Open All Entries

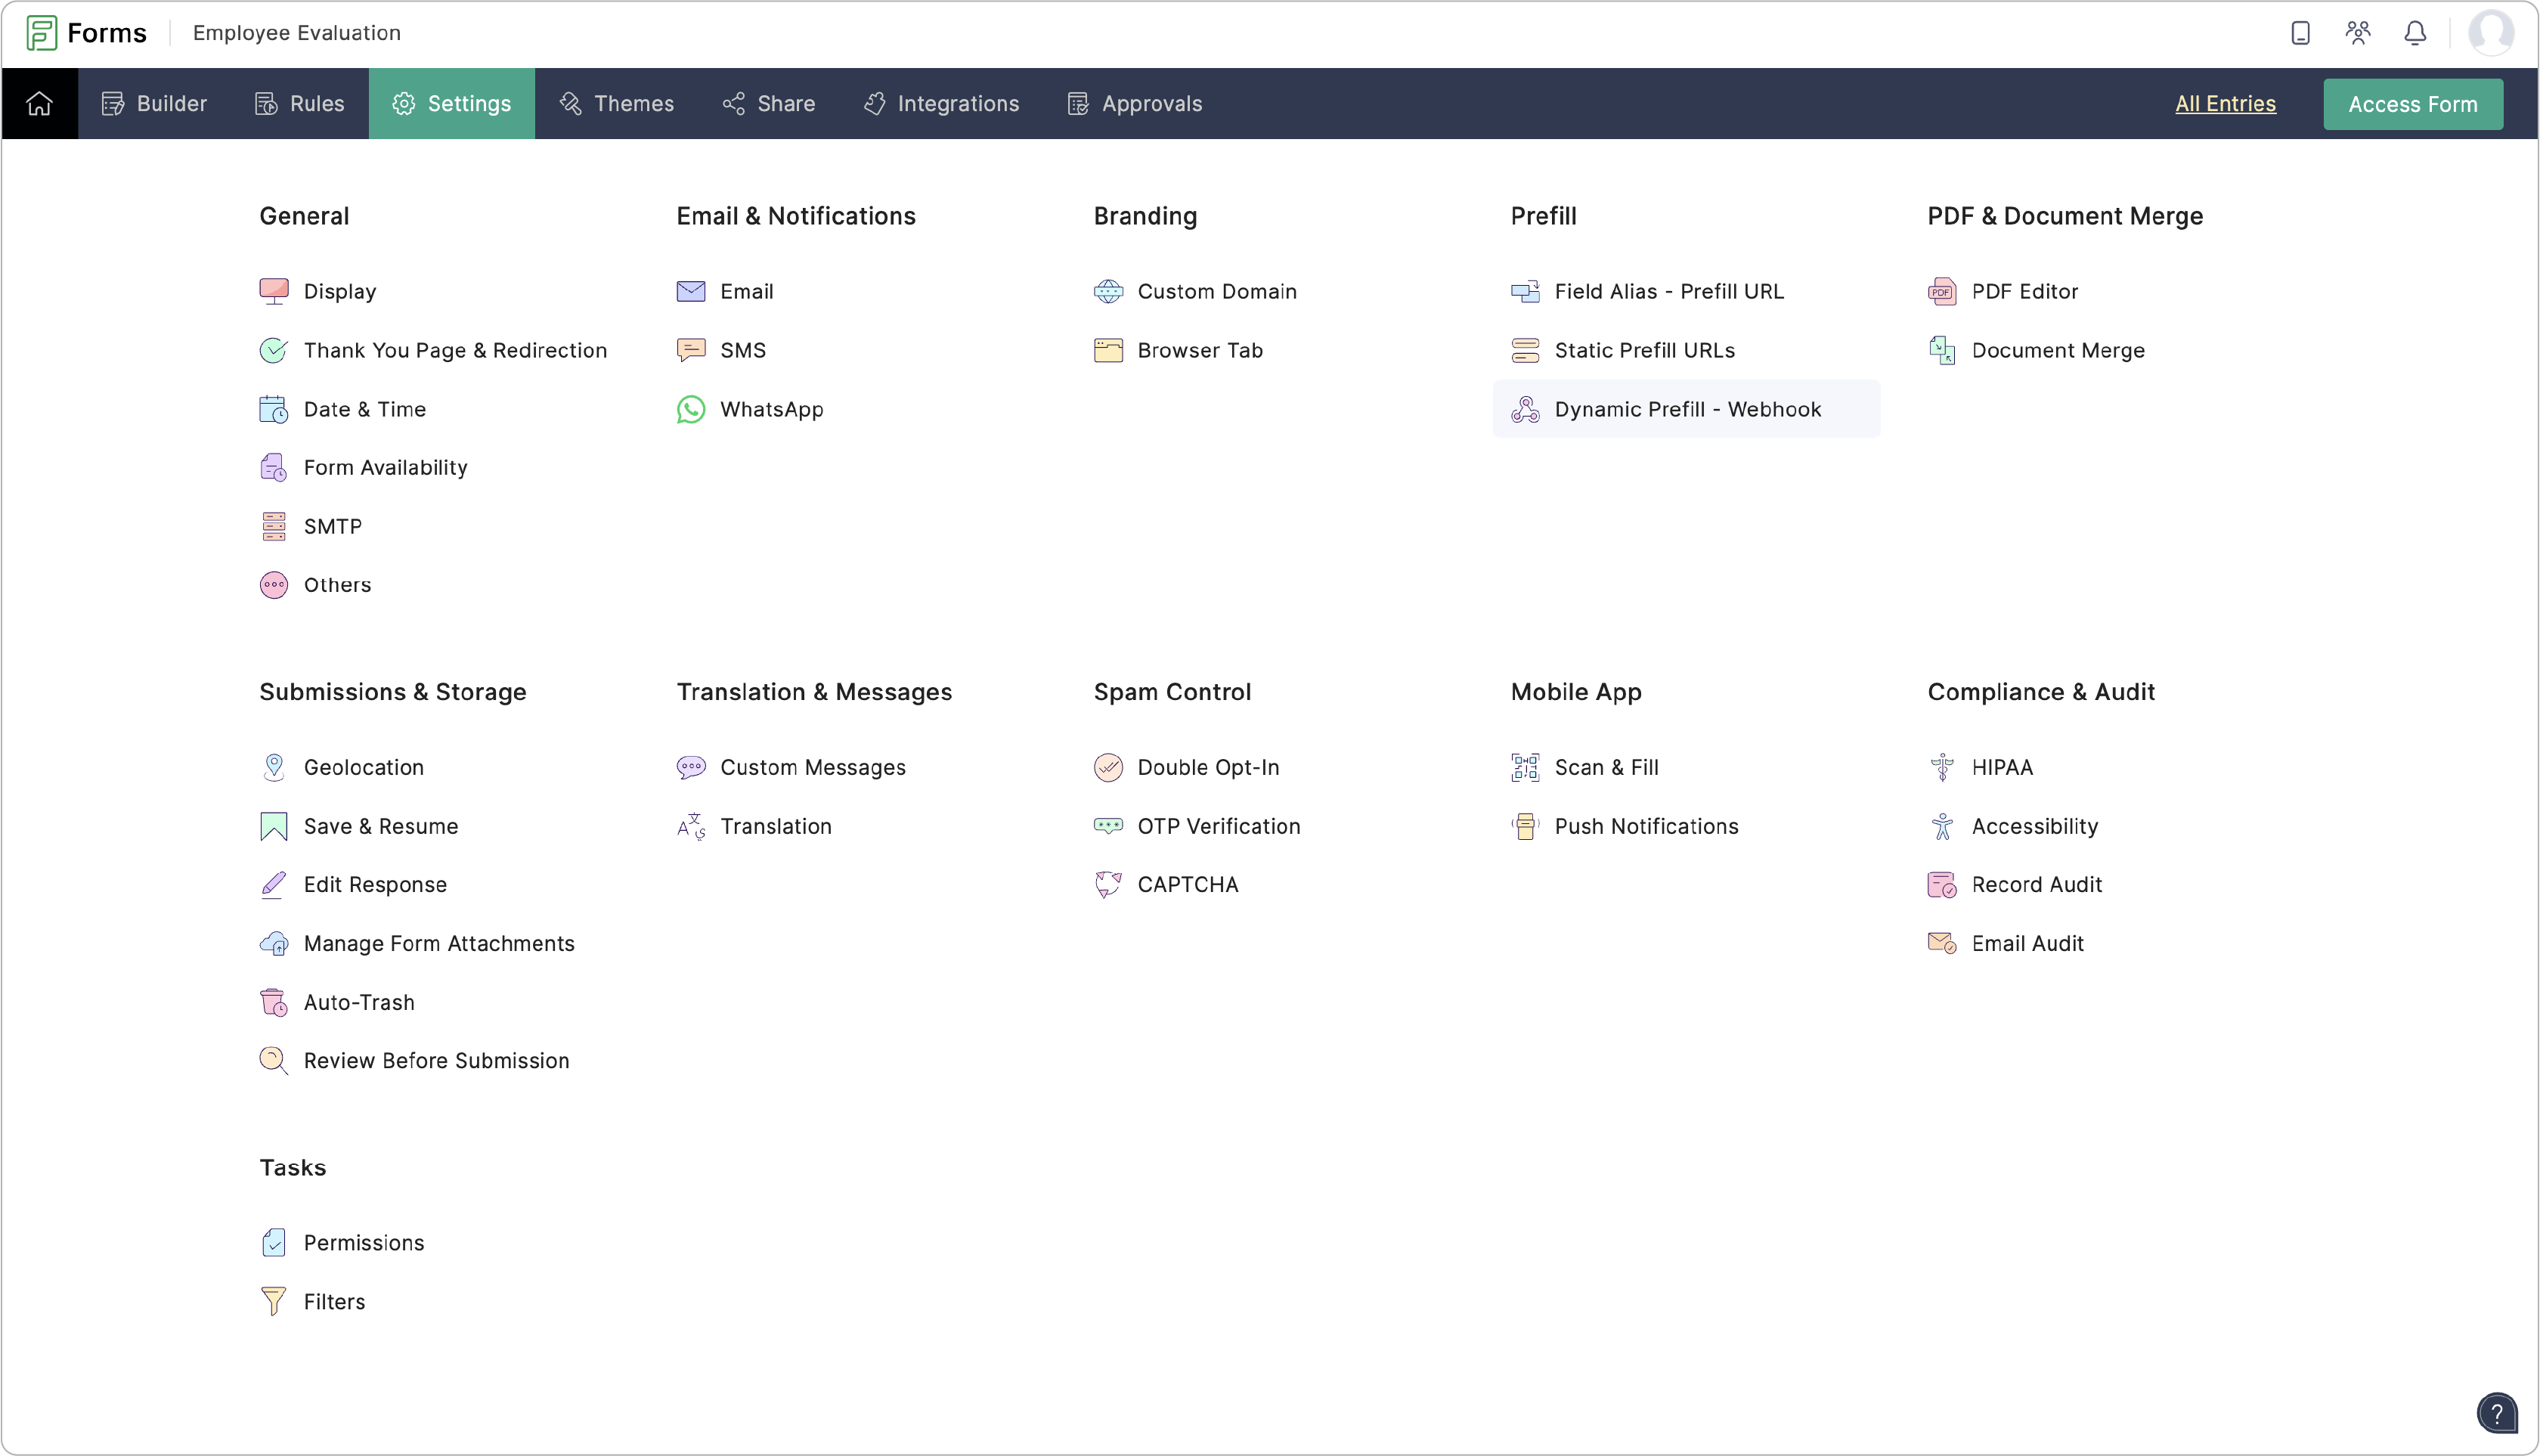point(2226,103)
